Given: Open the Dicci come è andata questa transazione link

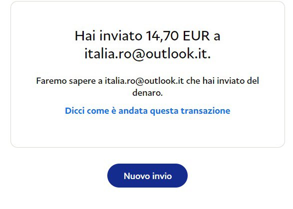Looking at the screenshot, I should pyautogui.click(x=147, y=111).
